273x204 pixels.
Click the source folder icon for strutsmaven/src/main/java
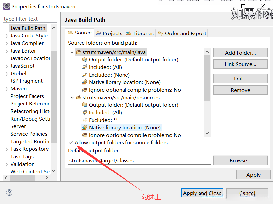(x=79, y=52)
